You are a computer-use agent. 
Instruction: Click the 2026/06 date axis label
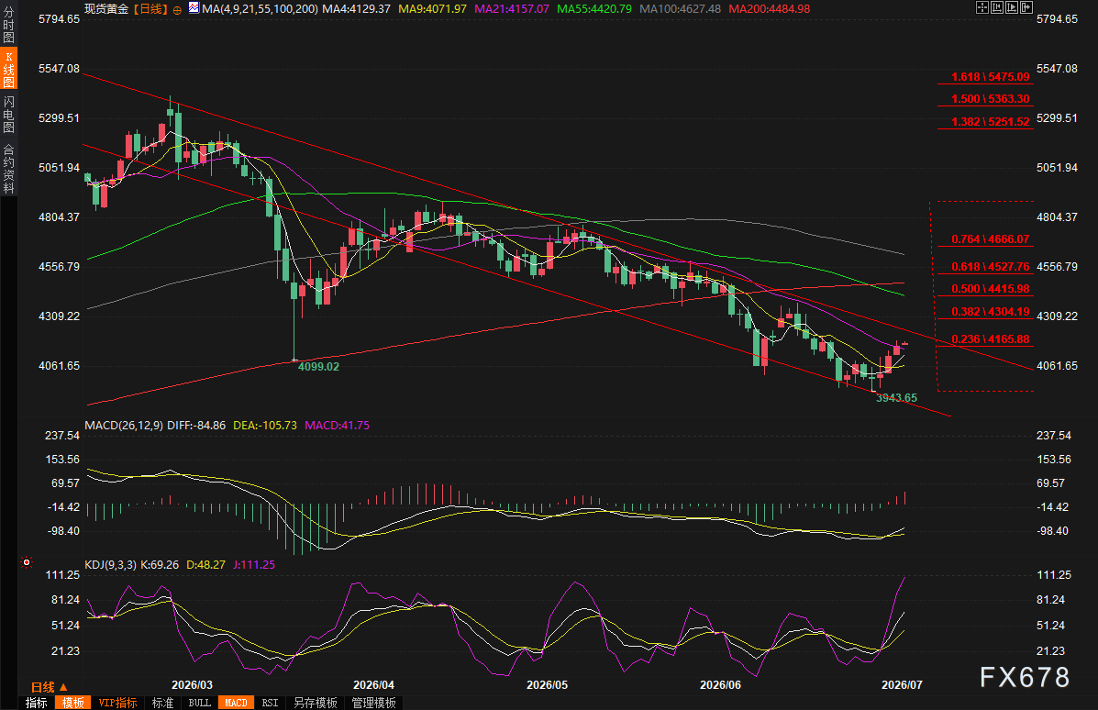pyautogui.click(x=721, y=685)
